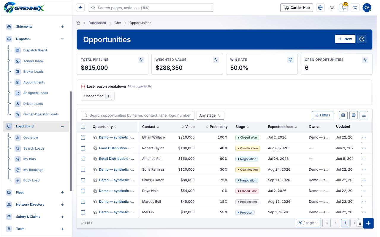Click the Win Rate info icon
Screen dimensions: 380x237
(x=290, y=60)
